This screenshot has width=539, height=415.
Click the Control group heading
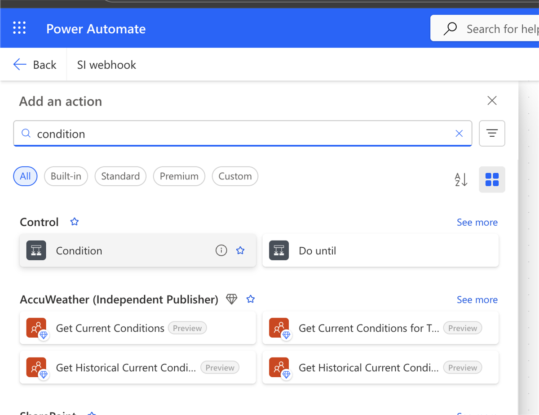tap(39, 222)
